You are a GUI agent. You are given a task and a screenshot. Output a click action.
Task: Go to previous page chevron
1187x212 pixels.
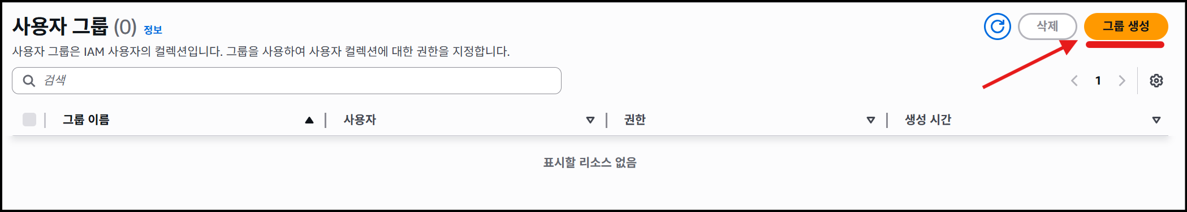coord(1074,81)
